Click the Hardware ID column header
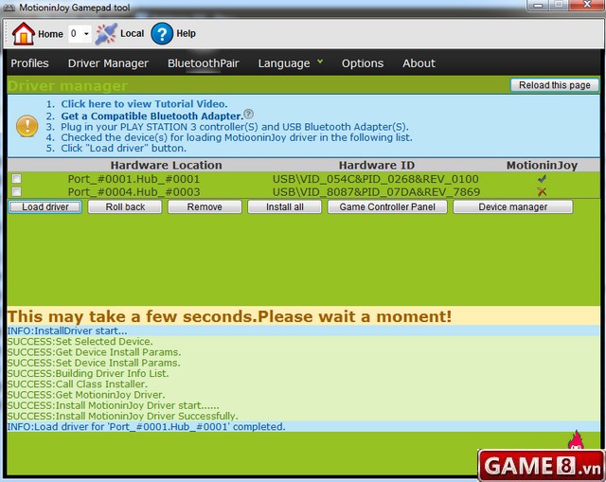 [377, 166]
